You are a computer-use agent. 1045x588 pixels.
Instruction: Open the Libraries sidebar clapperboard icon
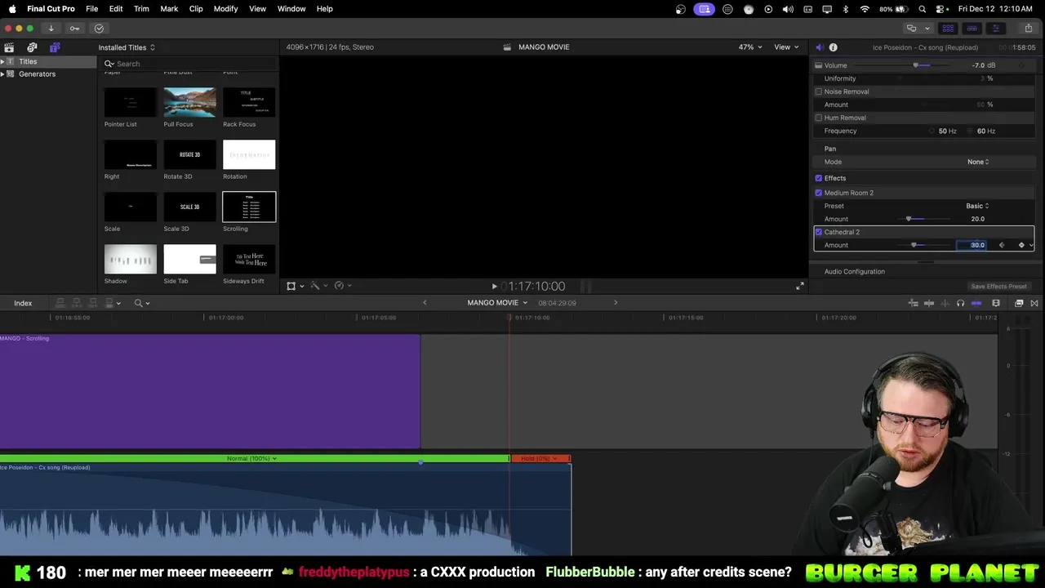coord(9,47)
